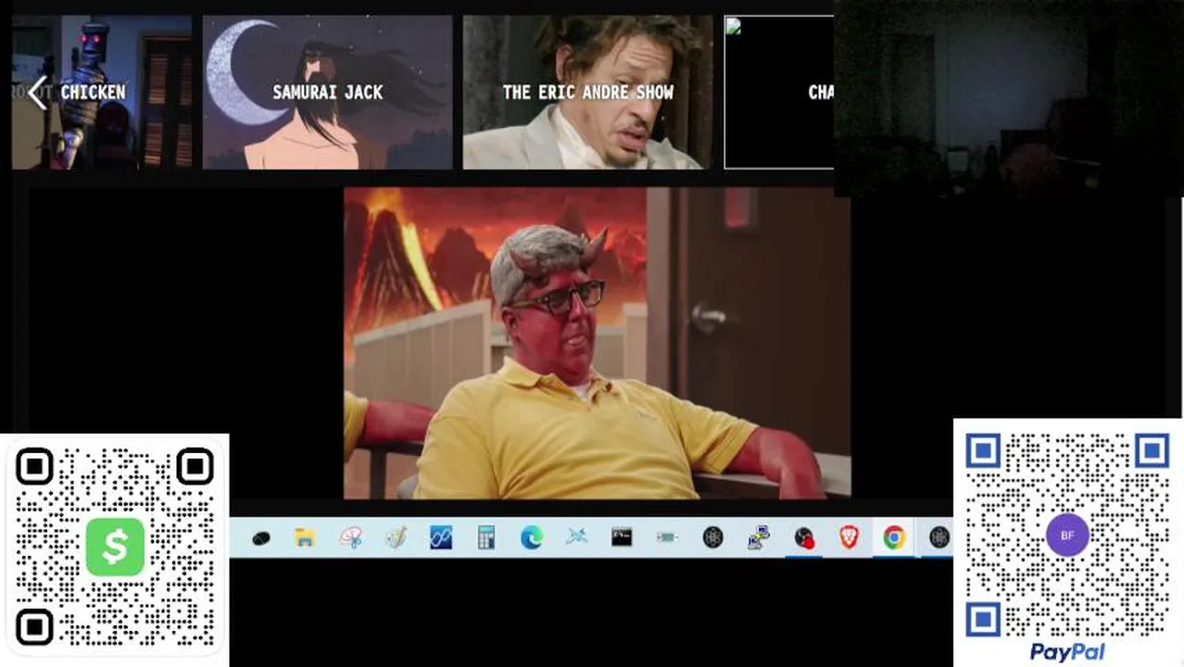Open the Calculator taskbar icon

(486, 537)
